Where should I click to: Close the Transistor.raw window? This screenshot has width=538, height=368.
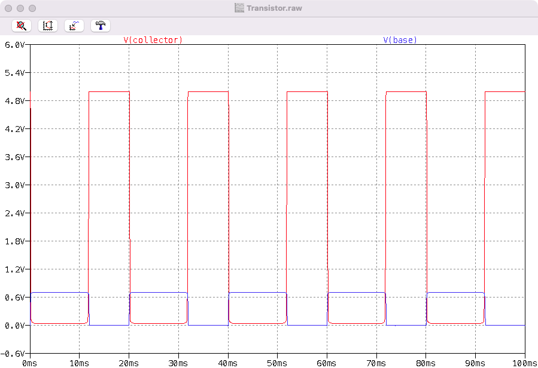click(8, 8)
